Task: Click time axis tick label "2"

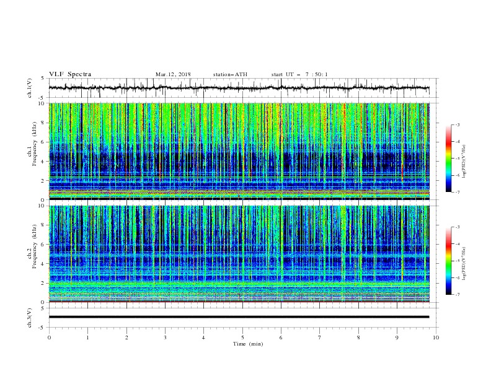Action: coord(126,338)
